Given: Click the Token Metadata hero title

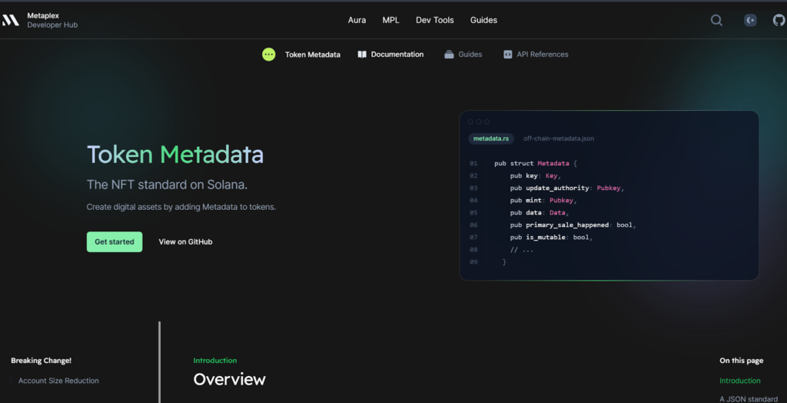Looking at the screenshot, I should pyautogui.click(x=175, y=155).
